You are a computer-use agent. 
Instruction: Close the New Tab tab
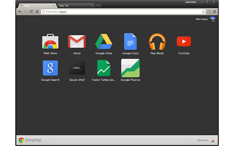pyautogui.click(x=92, y=6)
